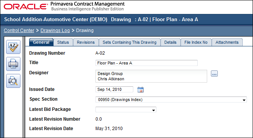Click the Designer ellipsis browse button
Screen dimensions: 253x138
[x=214, y=74]
